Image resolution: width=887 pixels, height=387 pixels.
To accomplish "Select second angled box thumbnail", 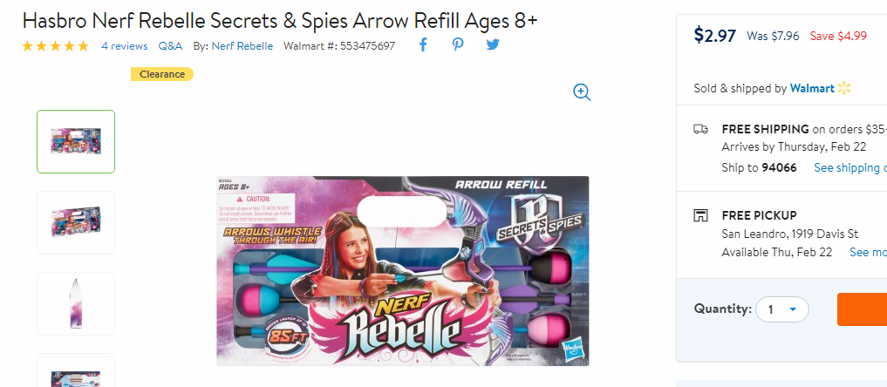I will point(76,222).
